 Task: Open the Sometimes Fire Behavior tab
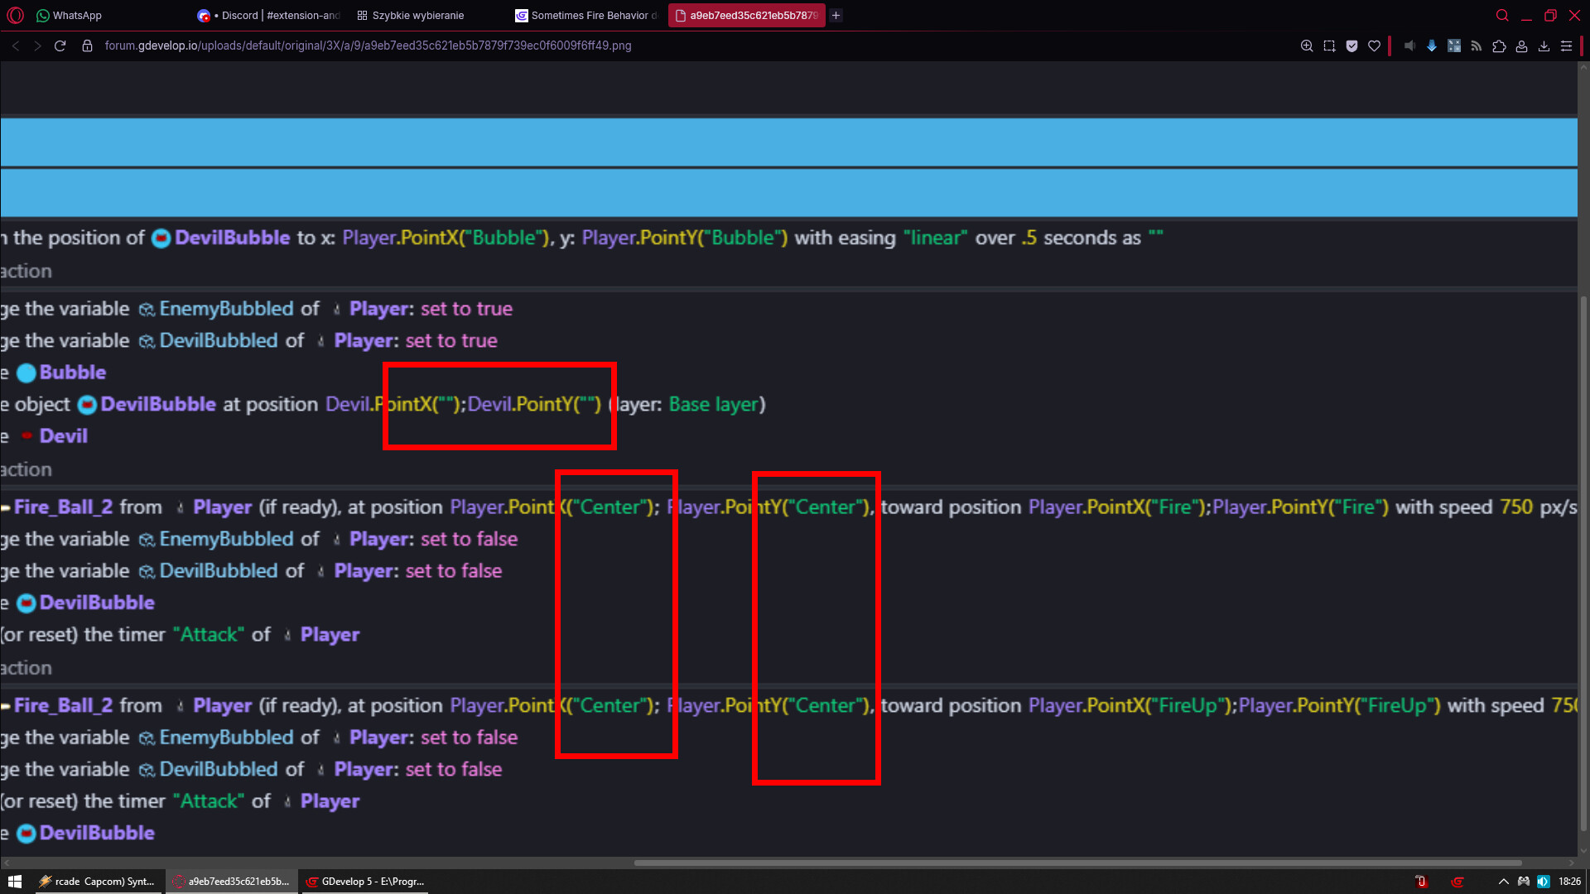pyautogui.click(x=586, y=15)
